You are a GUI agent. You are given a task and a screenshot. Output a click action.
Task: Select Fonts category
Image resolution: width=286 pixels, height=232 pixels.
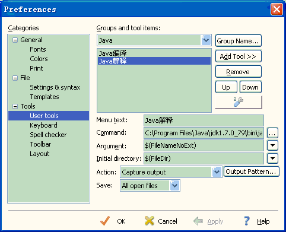point(38,49)
